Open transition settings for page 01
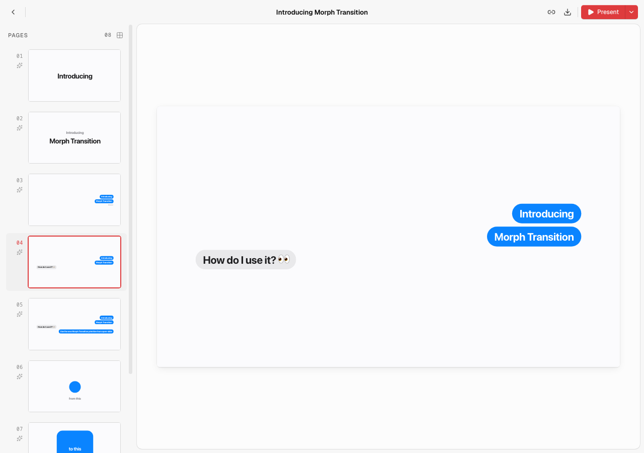This screenshot has width=644, height=453. tap(20, 65)
